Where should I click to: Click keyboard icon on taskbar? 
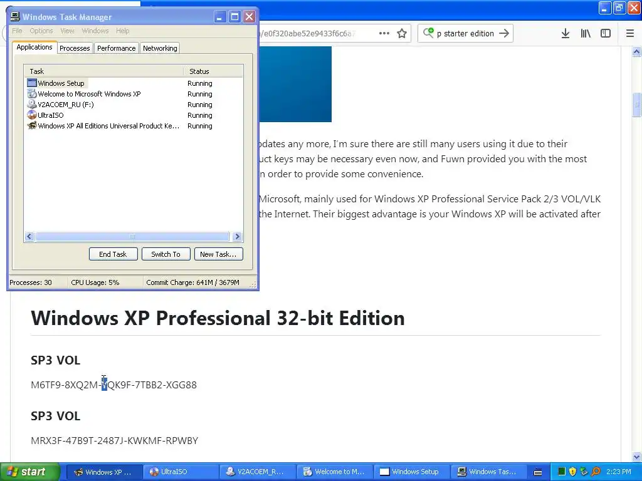(538, 472)
